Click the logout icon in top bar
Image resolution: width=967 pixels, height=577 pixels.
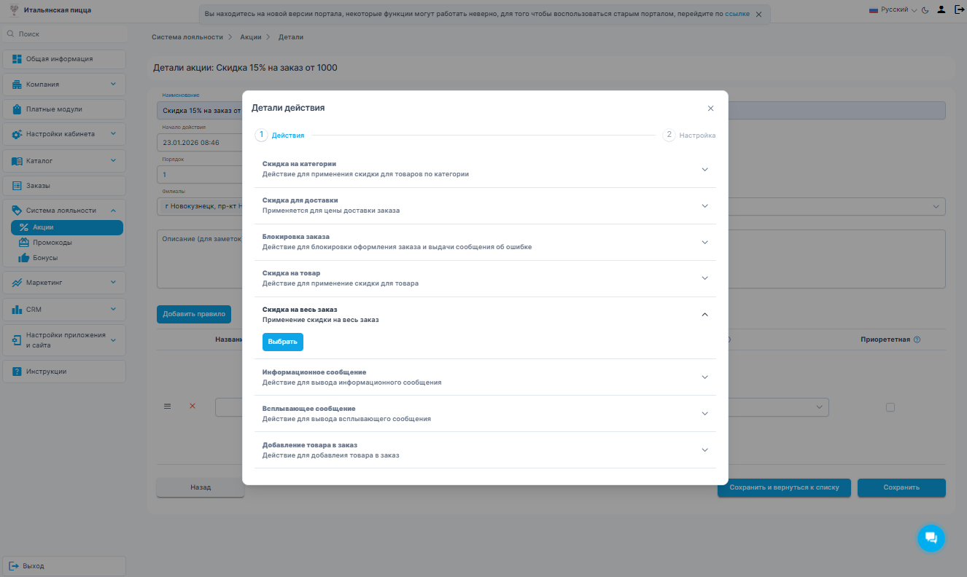click(x=959, y=9)
